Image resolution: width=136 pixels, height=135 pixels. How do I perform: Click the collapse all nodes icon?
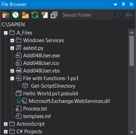click(x=54, y=15)
